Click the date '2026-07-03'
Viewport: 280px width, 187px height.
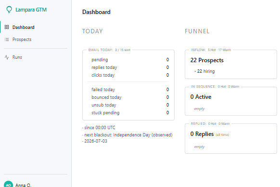96,141
